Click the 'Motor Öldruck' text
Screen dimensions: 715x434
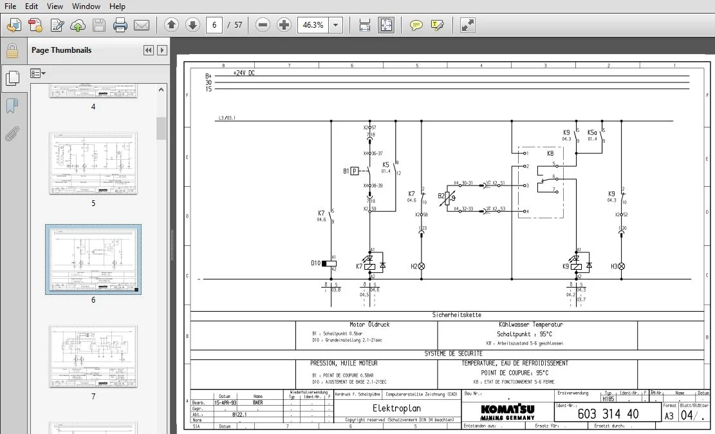coord(370,325)
